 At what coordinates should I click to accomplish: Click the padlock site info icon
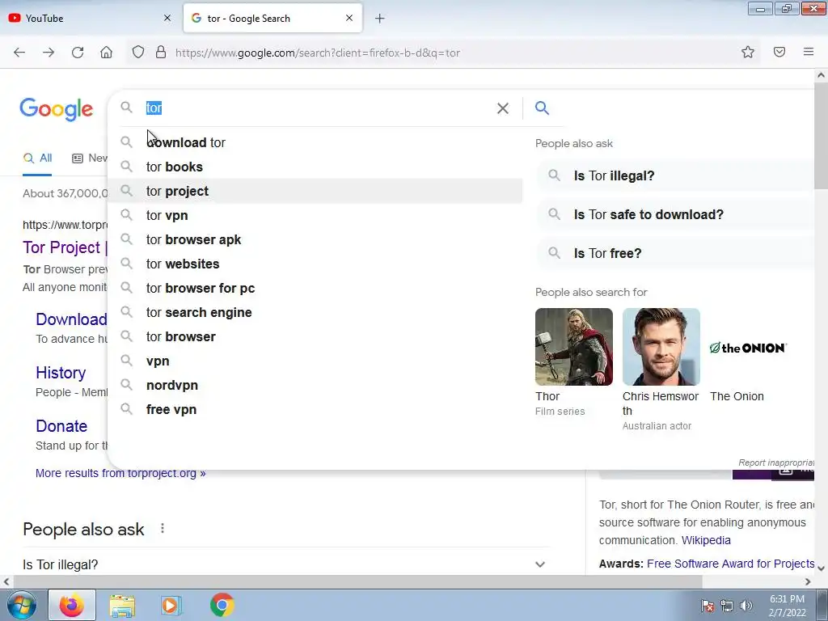161,53
